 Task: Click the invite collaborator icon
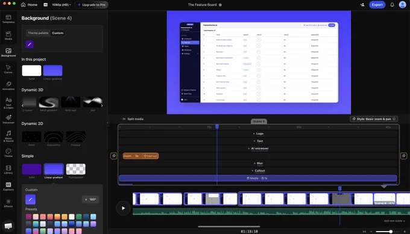[362, 5]
